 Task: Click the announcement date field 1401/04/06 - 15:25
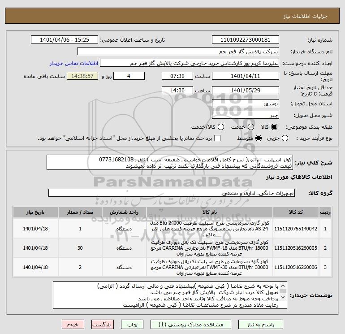pyautogui.click(x=65, y=39)
